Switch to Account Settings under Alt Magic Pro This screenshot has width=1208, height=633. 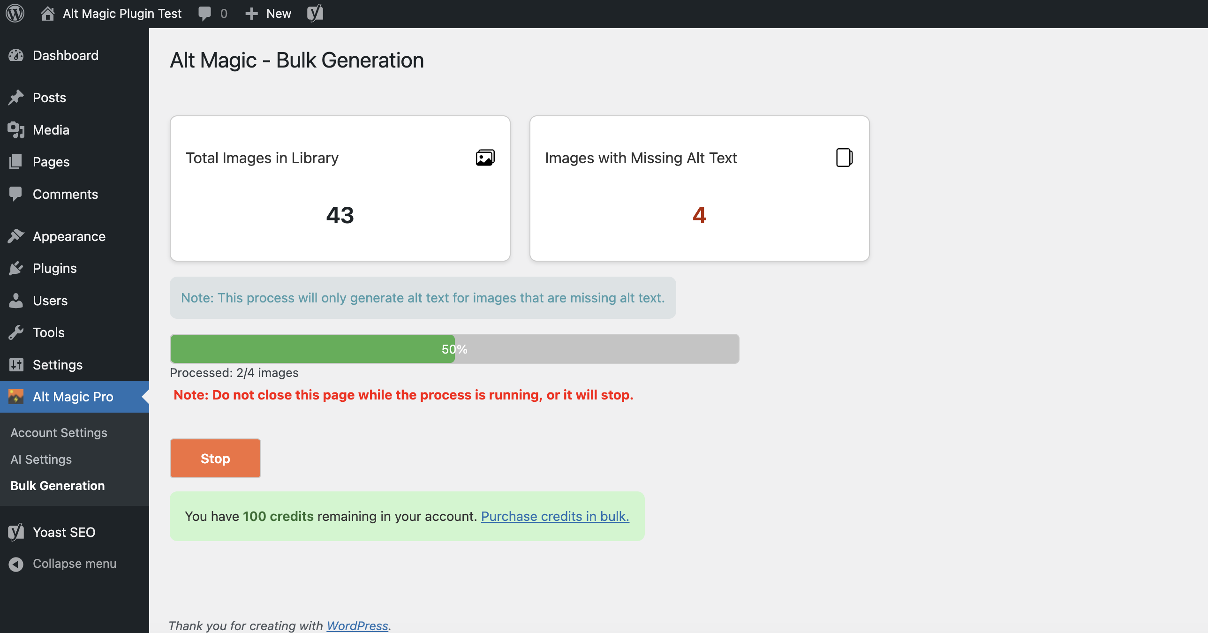pos(58,432)
